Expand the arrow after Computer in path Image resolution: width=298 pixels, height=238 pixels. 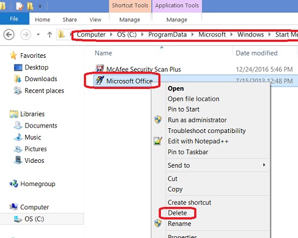click(111, 35)
